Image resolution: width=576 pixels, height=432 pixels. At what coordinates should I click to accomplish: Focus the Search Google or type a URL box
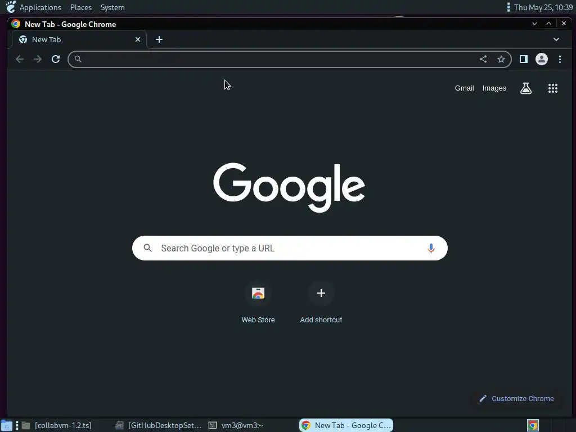coord(290,248)
